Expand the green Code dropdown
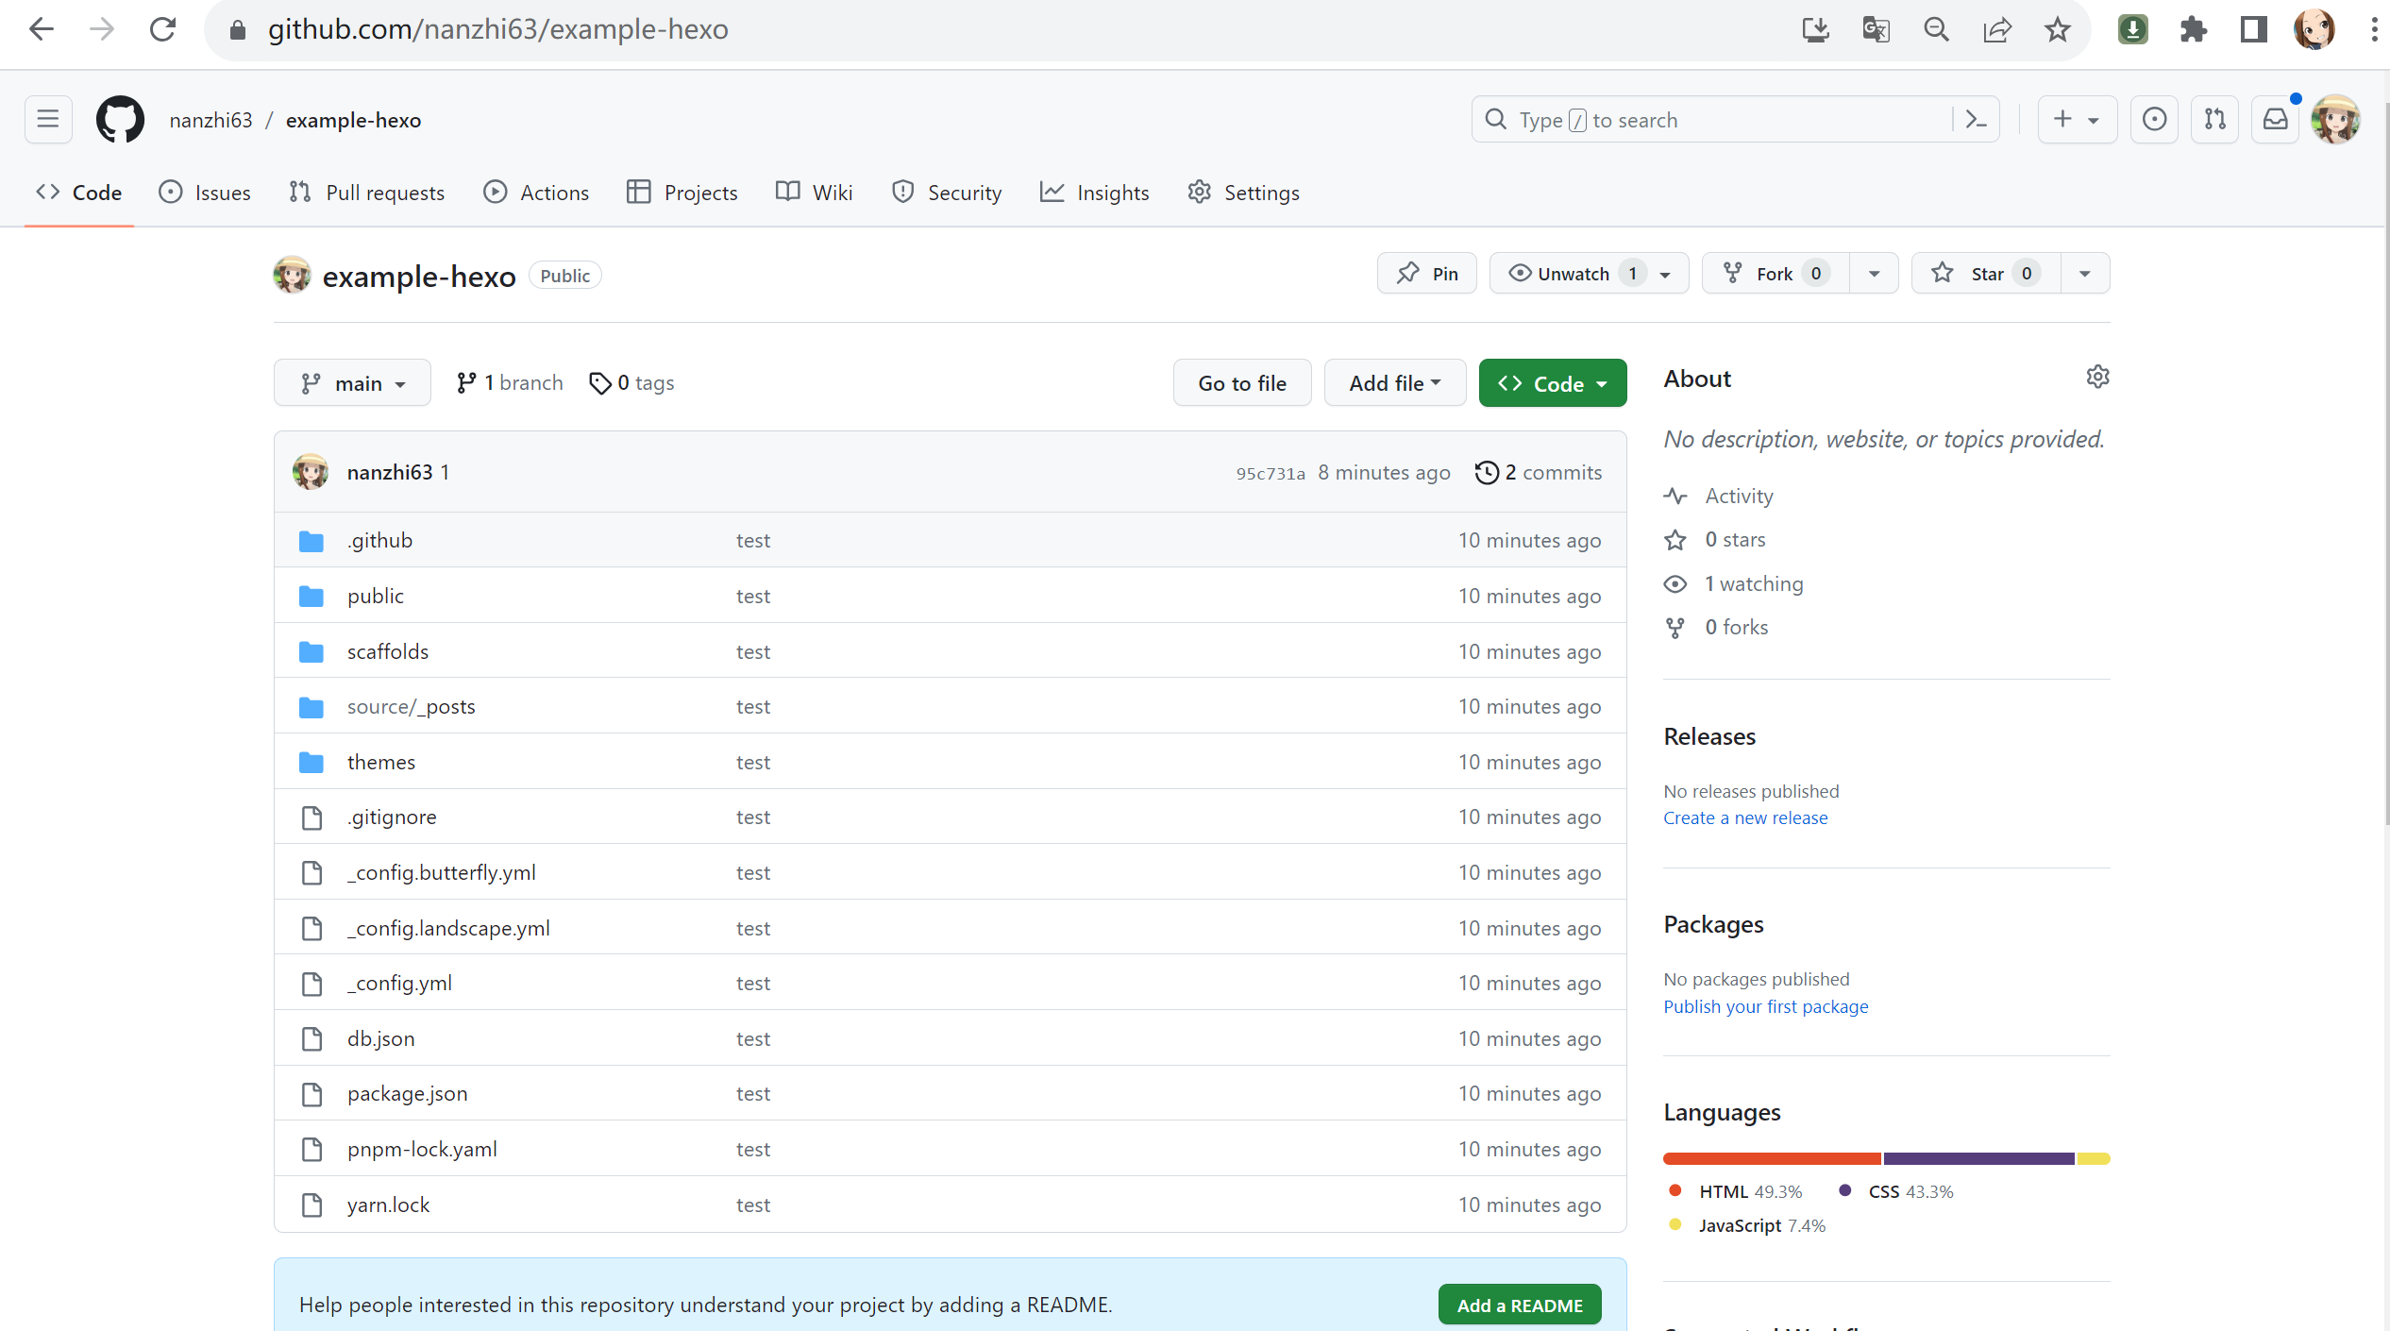Viewport: 2390px width, 1331px height. pos(1552,383)
